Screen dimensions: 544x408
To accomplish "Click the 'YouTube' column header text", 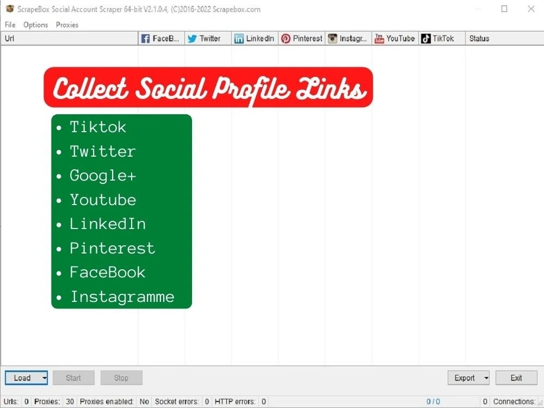I will [x=401, y=39].
